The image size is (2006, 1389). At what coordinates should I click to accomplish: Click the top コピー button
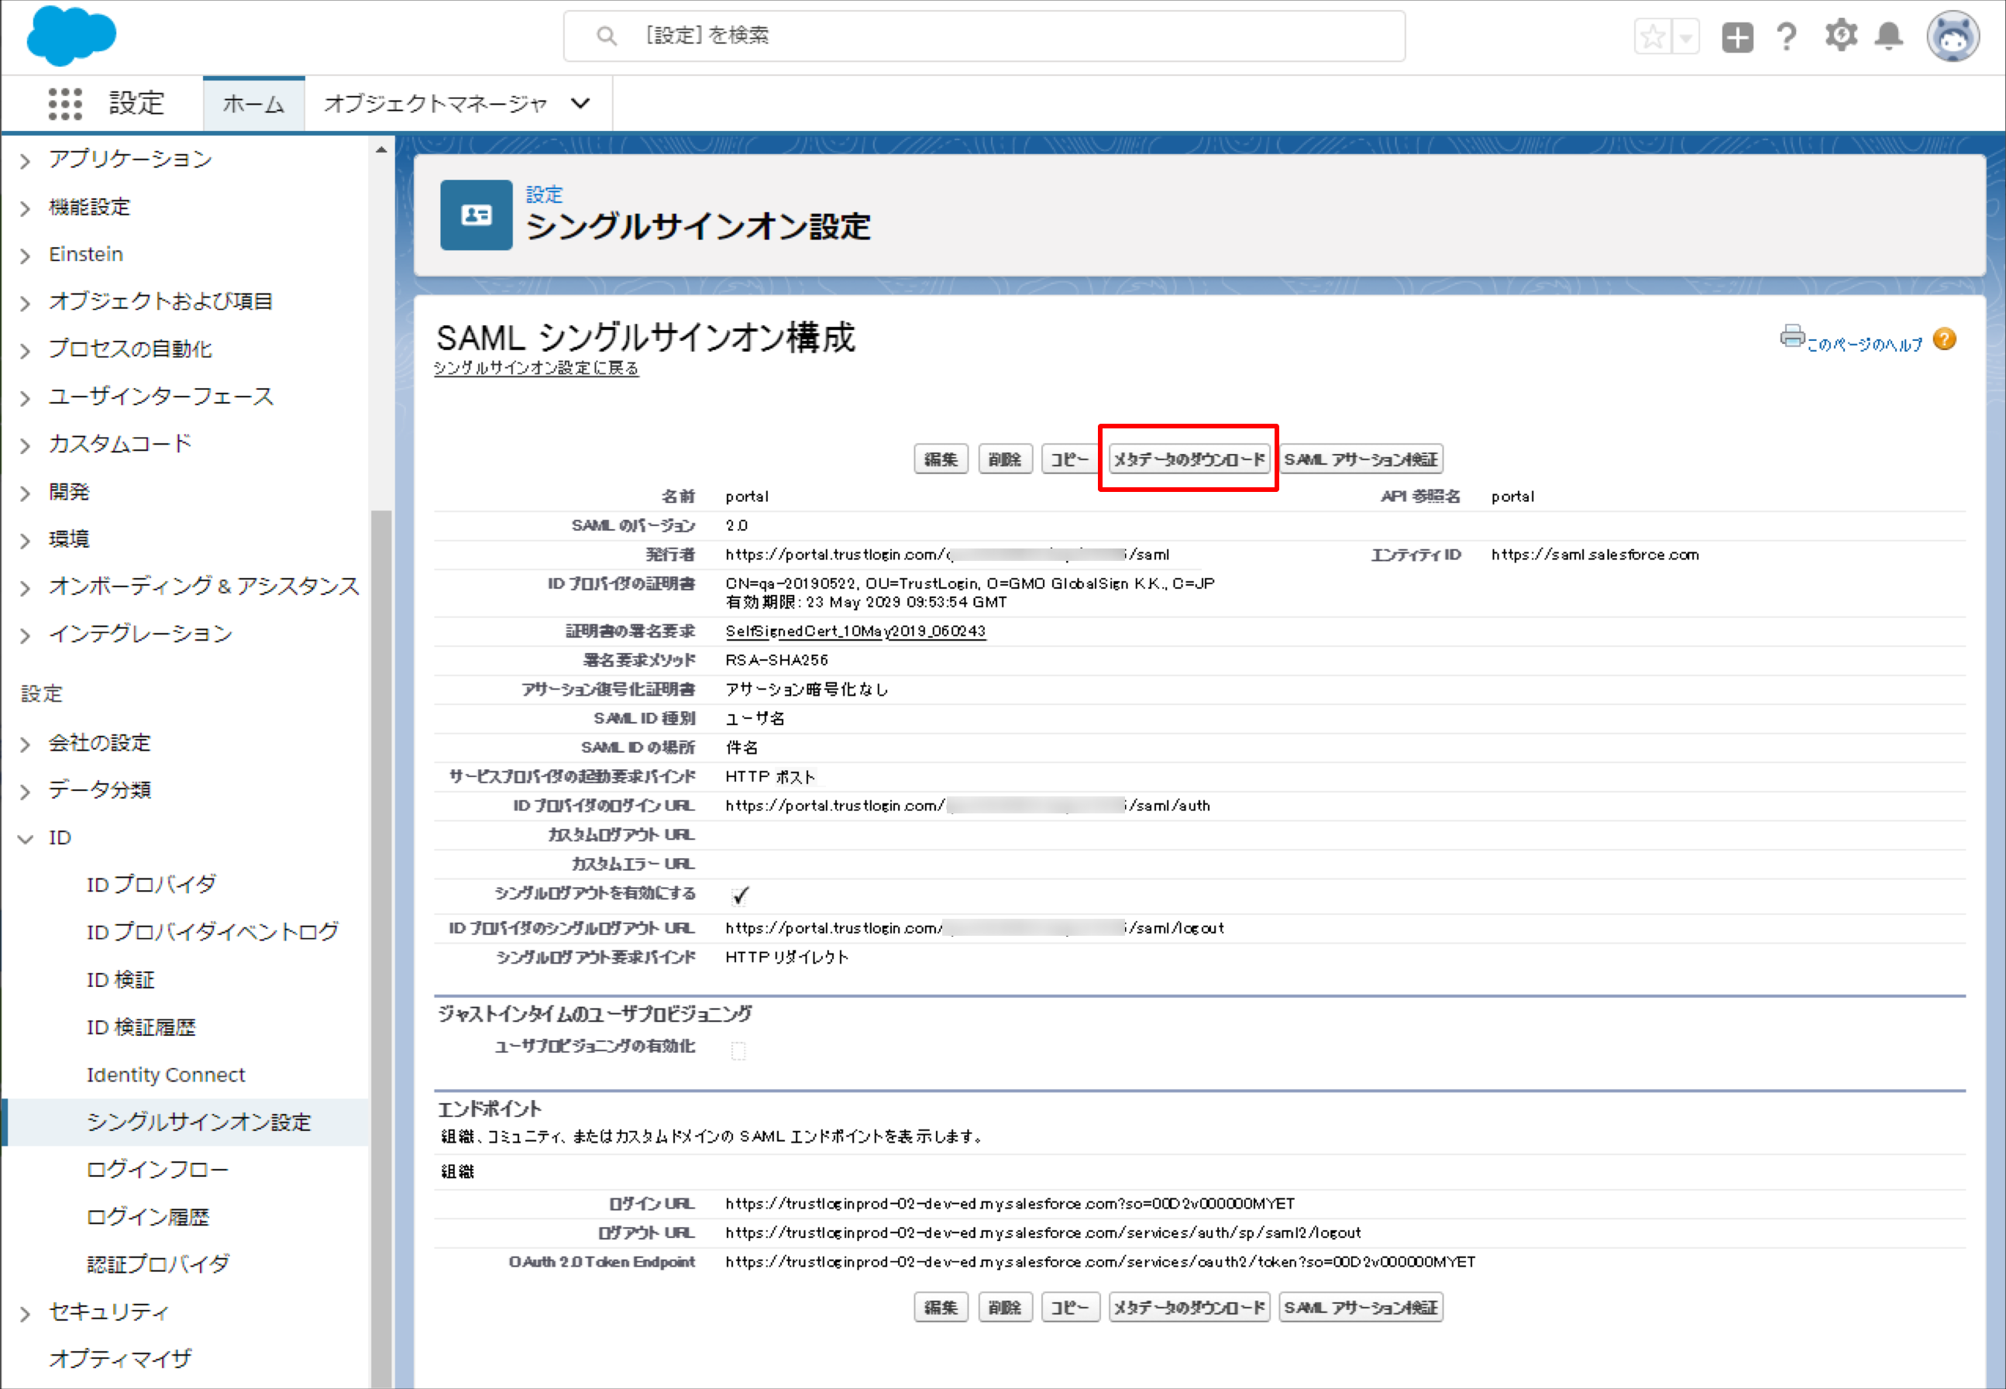pyautogui.click(x=1069, y=459)
